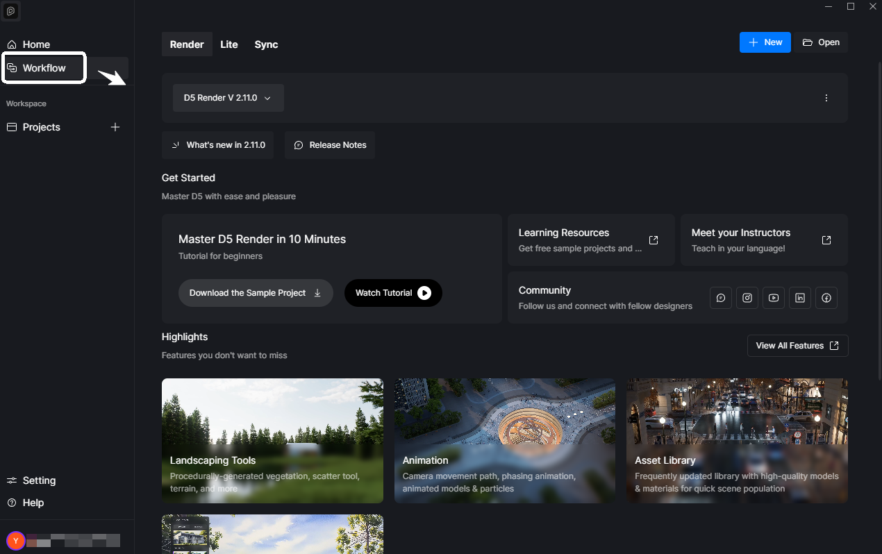Open the Facebook community icon
882x554 pixels.
click(826, 298)
